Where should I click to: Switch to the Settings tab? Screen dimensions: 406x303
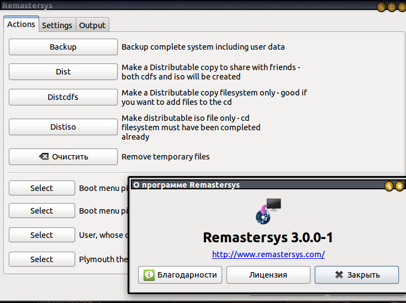tap(57, 25)
